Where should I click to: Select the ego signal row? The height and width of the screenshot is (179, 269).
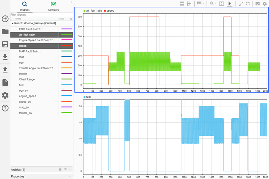(x=42, y=62)
